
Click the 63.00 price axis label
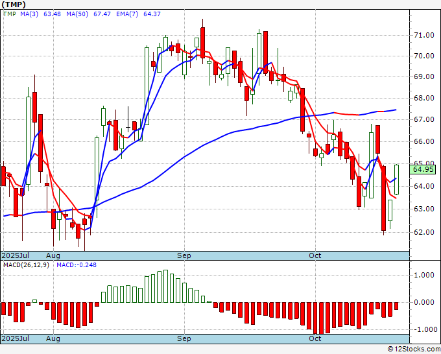point(424,209)
